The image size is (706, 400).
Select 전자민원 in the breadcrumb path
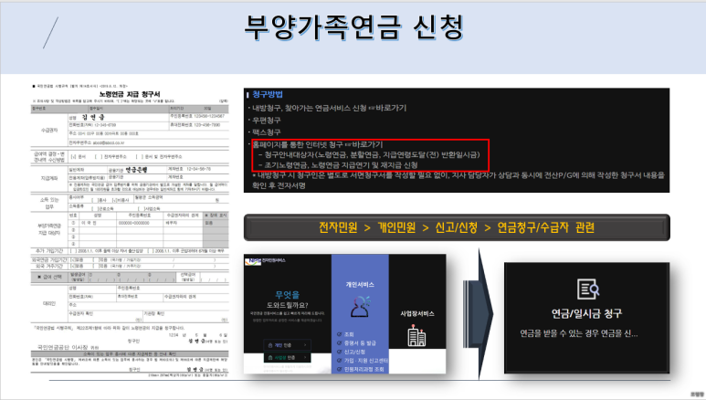point(338,227)
